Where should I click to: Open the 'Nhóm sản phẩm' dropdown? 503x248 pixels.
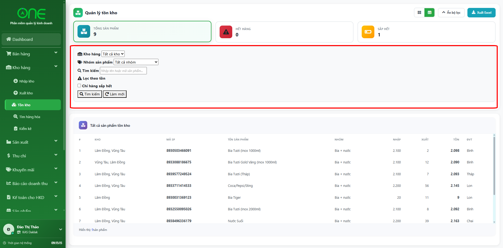136,62
